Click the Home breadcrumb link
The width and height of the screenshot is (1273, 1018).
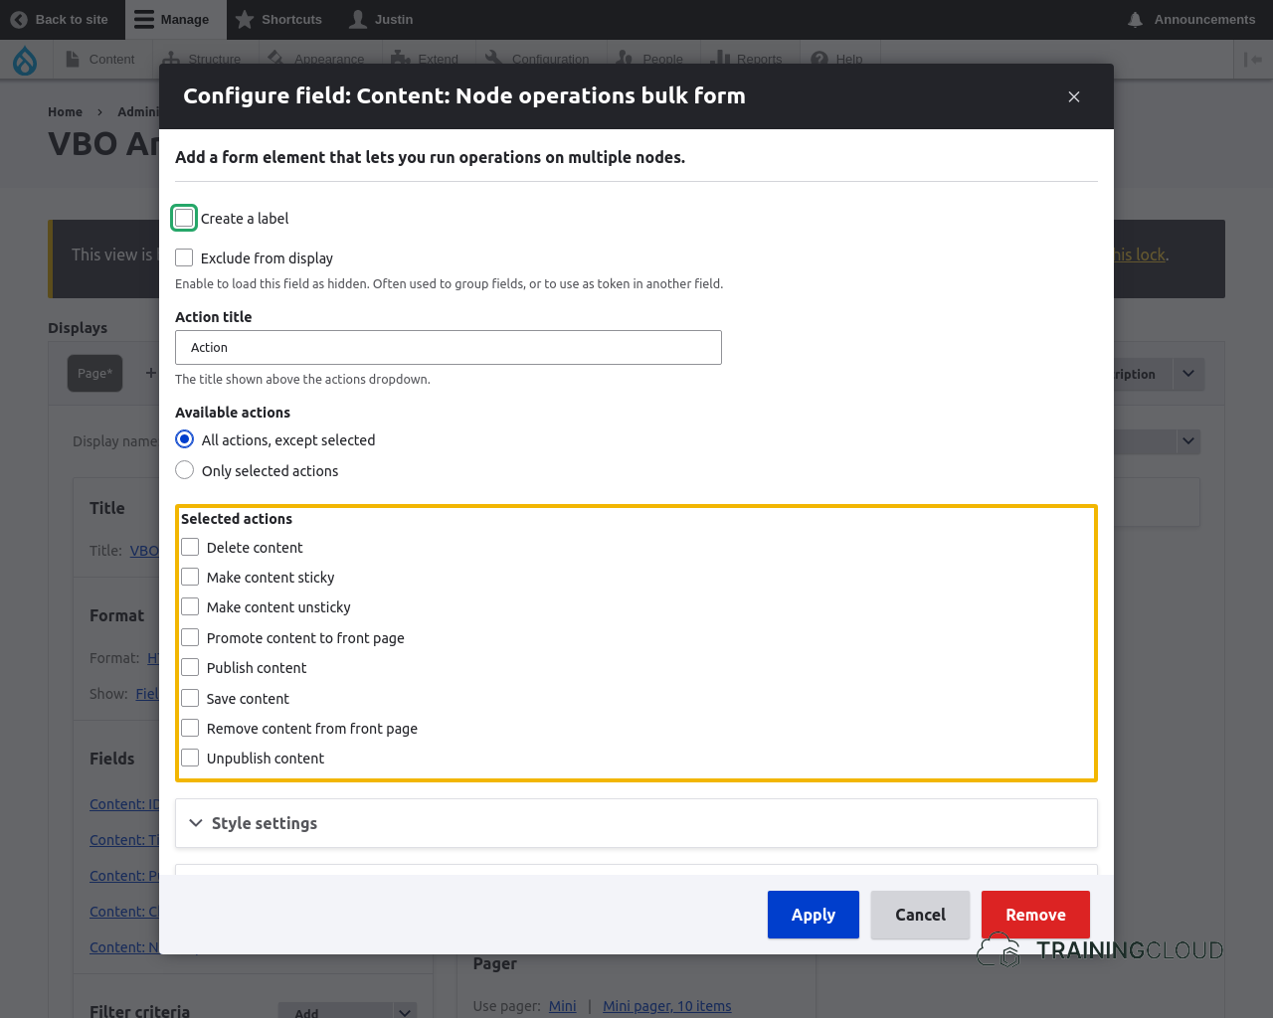[x=65, y=111]
